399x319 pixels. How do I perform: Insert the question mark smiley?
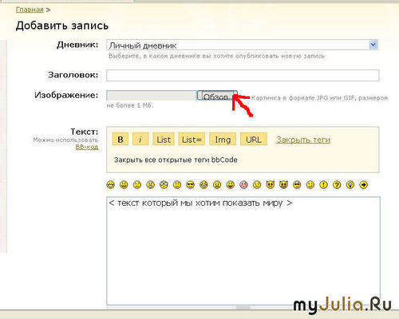tap(337, 185)
